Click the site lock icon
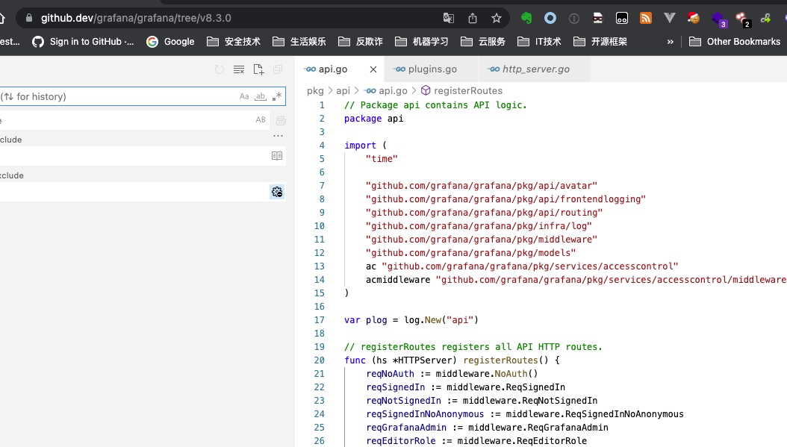This screenshot has width=787, height=447. [29, 18]
